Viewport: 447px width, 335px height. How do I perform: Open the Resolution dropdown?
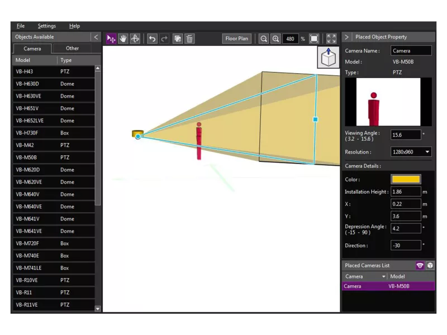tap(411, 152)
